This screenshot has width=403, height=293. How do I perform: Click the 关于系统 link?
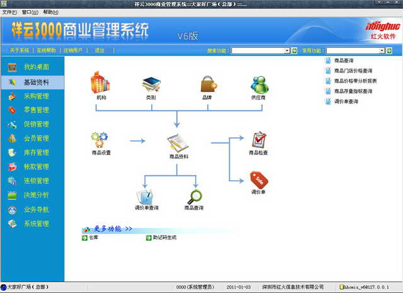20,50
